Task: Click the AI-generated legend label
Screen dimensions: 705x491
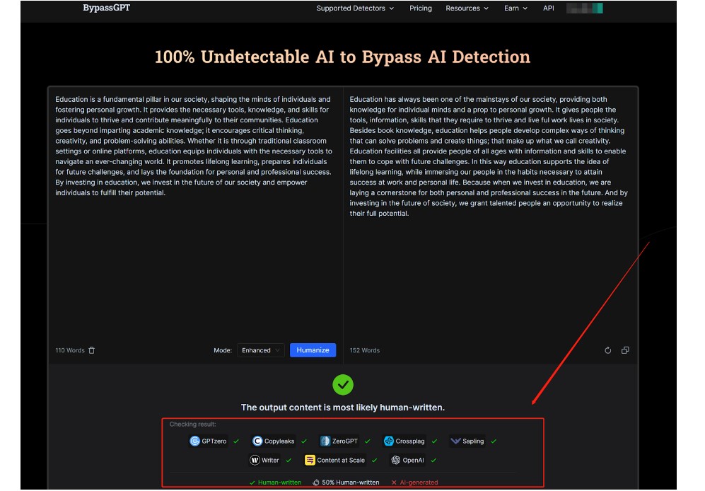Action: pyautogui.click(x=419, y=483)
